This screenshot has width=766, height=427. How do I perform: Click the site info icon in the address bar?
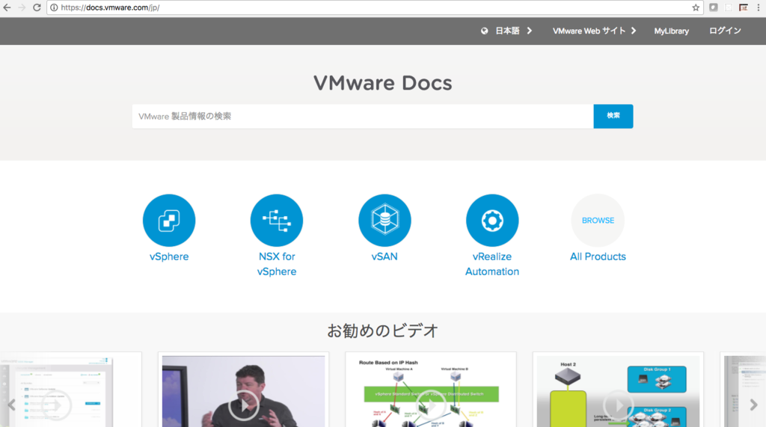pos(54,7)
